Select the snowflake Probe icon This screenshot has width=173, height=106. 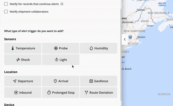coord(56,48)
